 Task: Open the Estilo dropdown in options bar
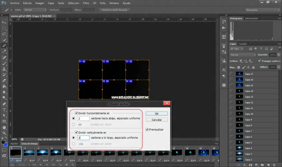35,10
